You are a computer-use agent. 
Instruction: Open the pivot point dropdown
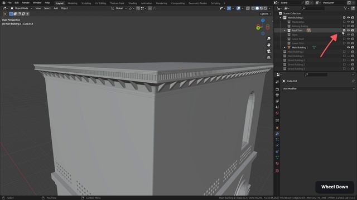[132, 8]
